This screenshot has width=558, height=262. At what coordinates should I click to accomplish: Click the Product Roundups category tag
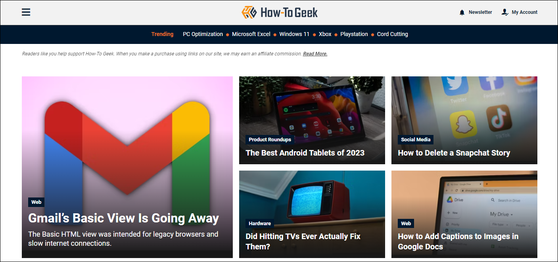pyautogui.click(x=270, y=139)
